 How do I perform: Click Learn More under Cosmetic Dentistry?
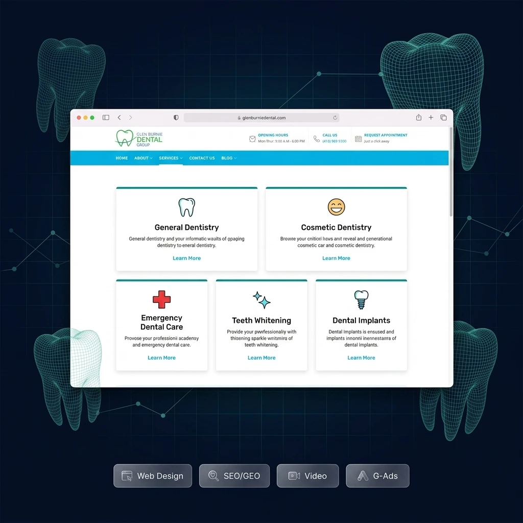pyautogui.click(x=336, y=258)
